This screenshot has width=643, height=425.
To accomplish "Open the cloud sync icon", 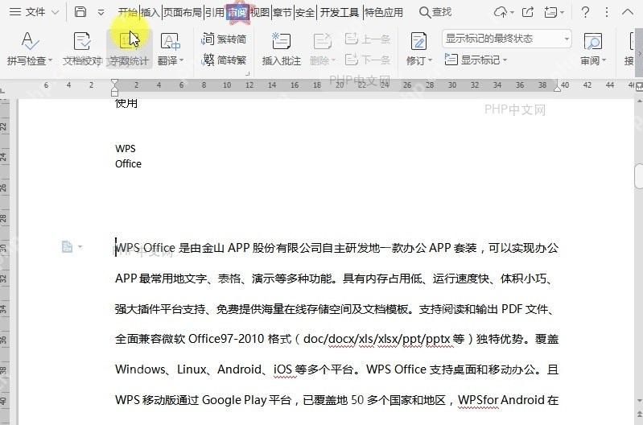I will 501,12.
